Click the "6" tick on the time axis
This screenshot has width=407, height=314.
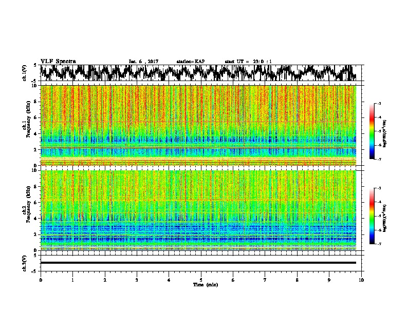[x=233, y=280]
